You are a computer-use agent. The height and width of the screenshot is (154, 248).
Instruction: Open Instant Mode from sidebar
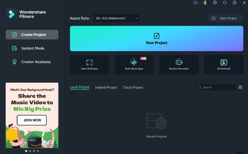pyautogui.click(x=32, y=48)
